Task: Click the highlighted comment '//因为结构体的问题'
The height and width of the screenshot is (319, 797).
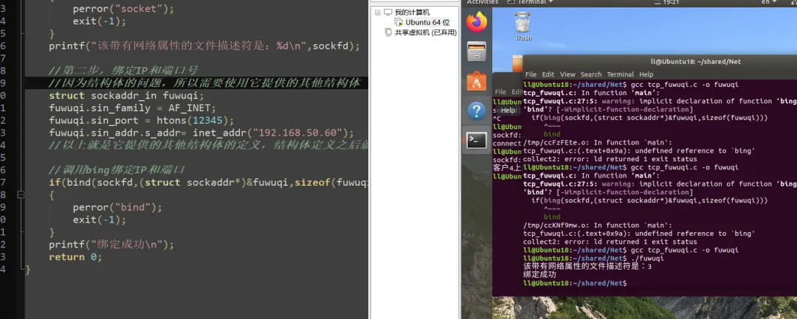Action: (204, 83)
